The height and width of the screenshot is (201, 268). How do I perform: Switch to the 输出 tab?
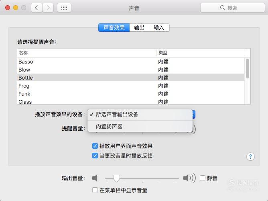(139, 28)
